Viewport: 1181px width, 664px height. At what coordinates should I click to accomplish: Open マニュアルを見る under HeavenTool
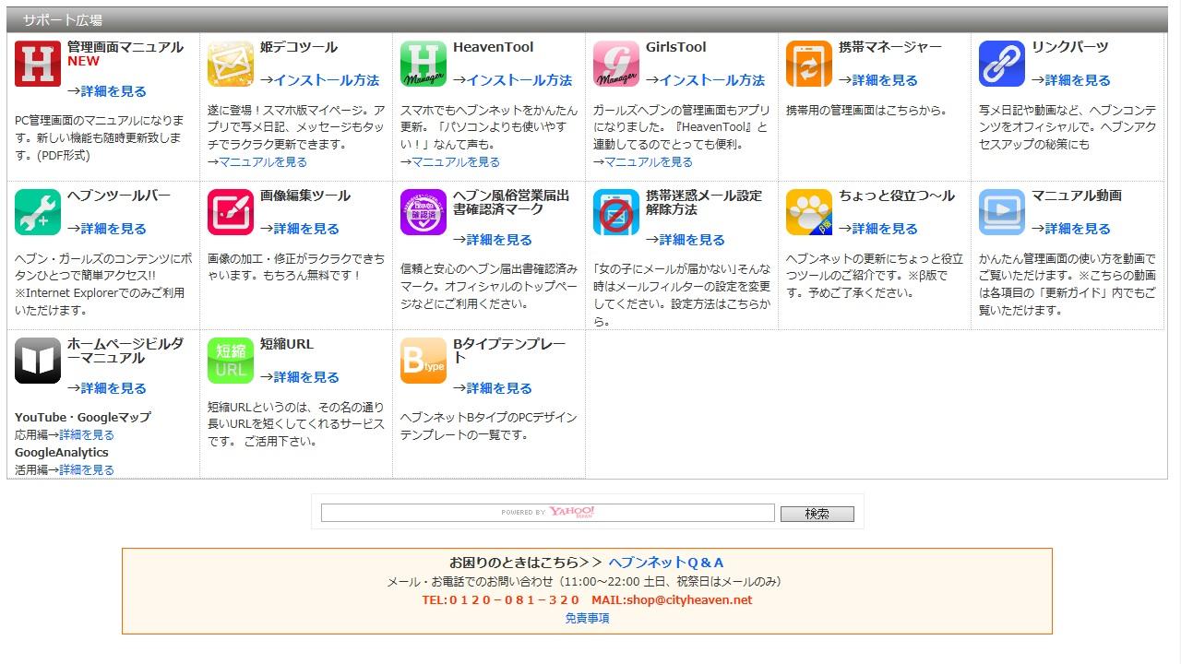pos(456,162)
